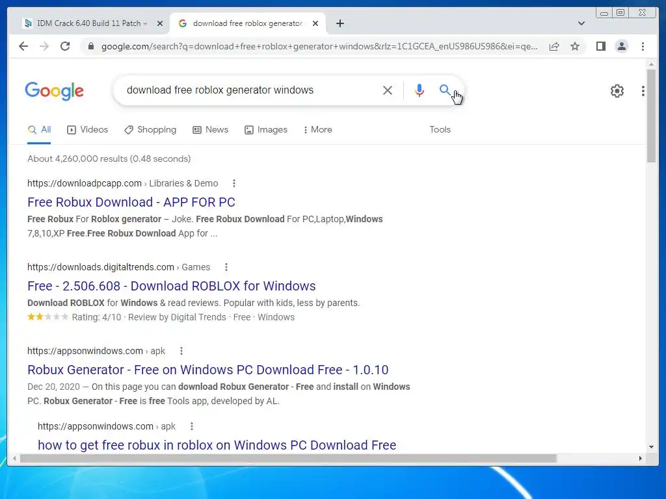Image resolution: width=666 pixels, height=499 pixels.
Task: Click the two-star rating graphic
Action: point(47,316)
